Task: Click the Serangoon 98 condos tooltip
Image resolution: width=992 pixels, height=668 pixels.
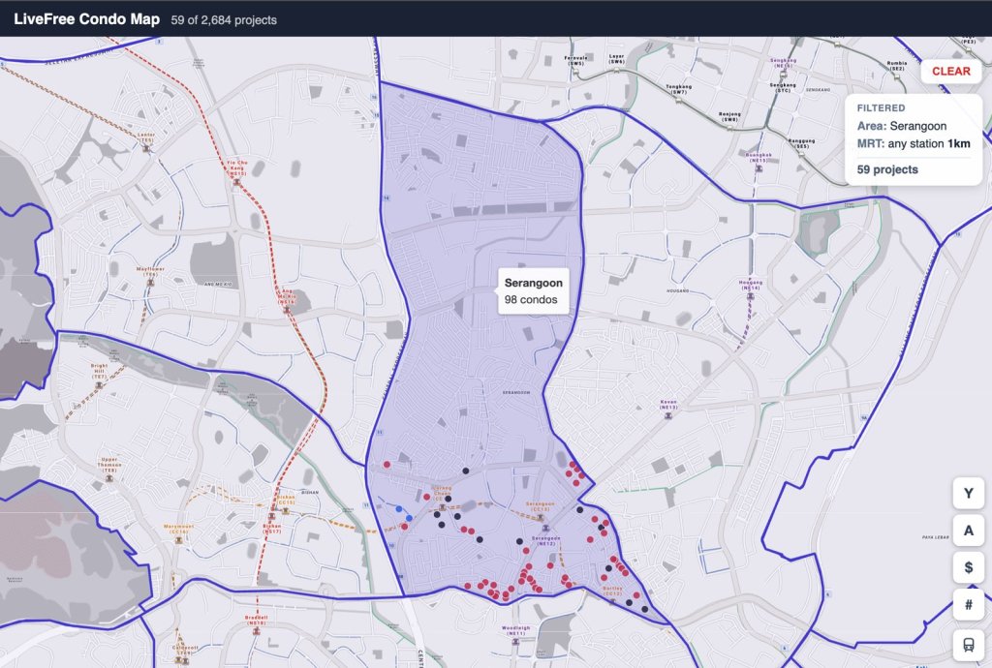Action: pyautogui.click(x=534, y=291)
